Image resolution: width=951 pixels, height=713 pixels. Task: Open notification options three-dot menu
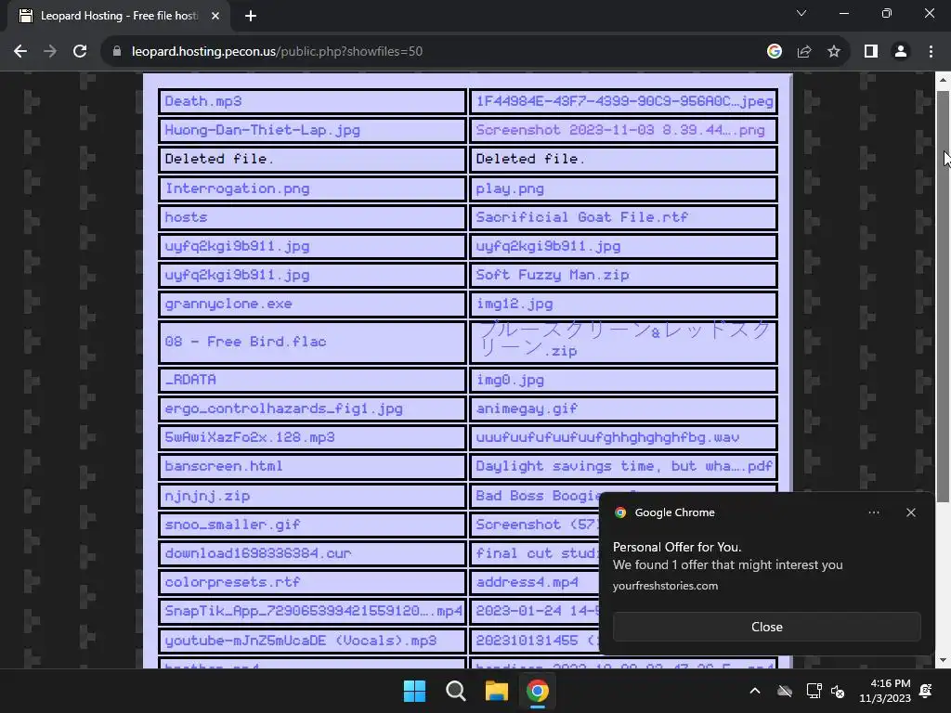pyautogui.click(x=874, y=512)
